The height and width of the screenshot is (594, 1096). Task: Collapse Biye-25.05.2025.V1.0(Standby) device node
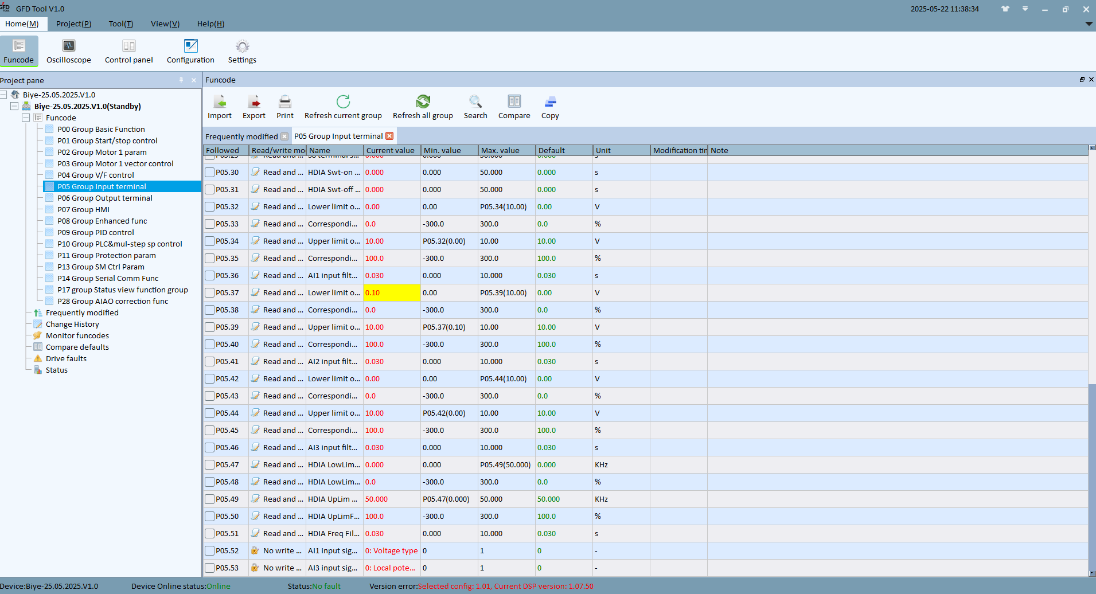coord(14,106)
